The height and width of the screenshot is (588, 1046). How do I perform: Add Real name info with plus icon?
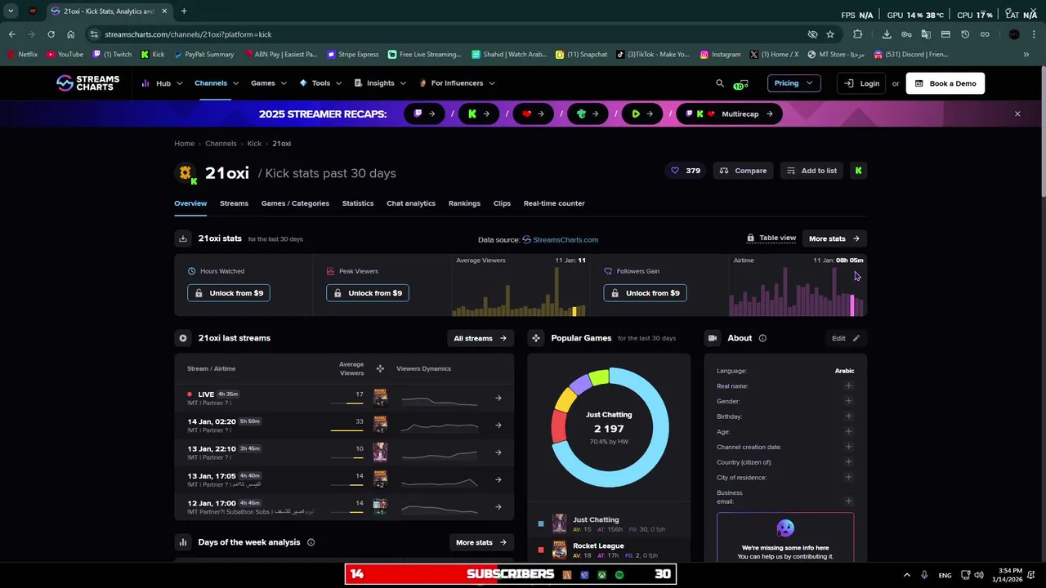click(848, 385)
